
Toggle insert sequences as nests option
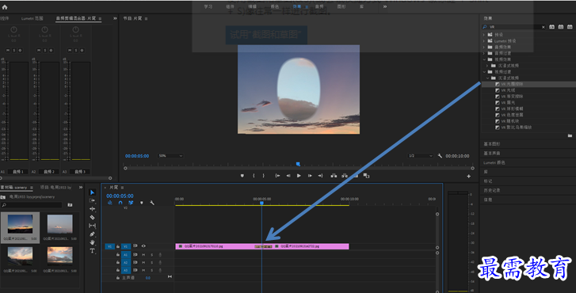pos(110,203)
